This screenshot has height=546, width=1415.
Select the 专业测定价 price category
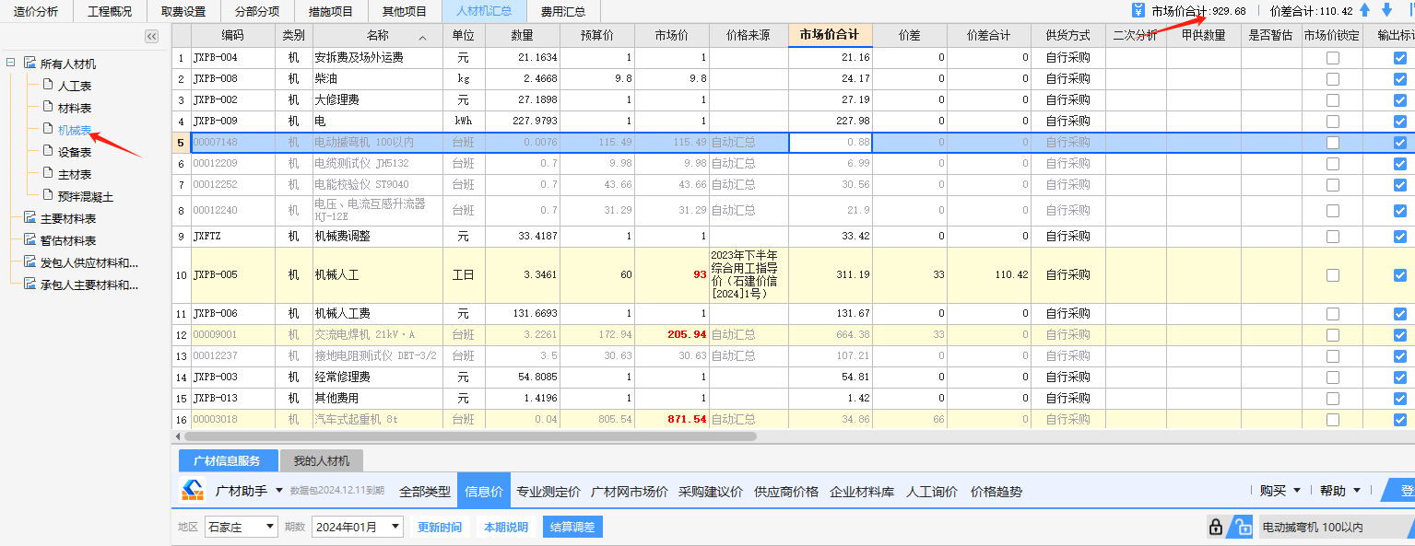point(548,491)
